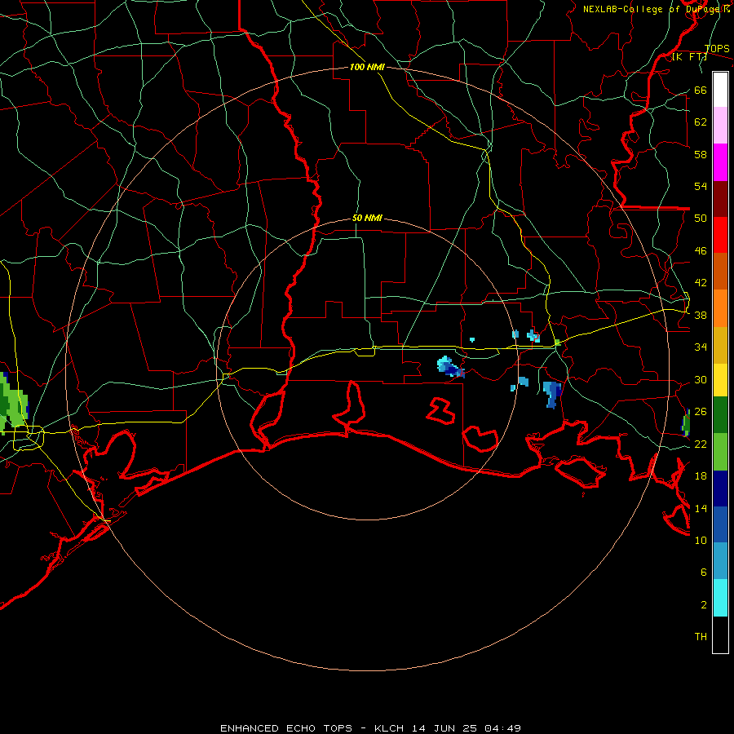Click the gold legend color band
The height and width of the screenshot is (734, 734).
coord(720,346)
